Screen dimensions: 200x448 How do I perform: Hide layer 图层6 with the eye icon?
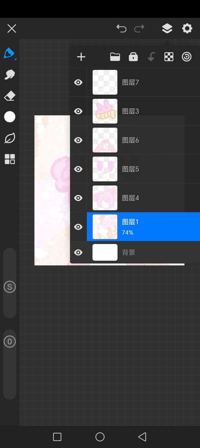coord(78,140)
